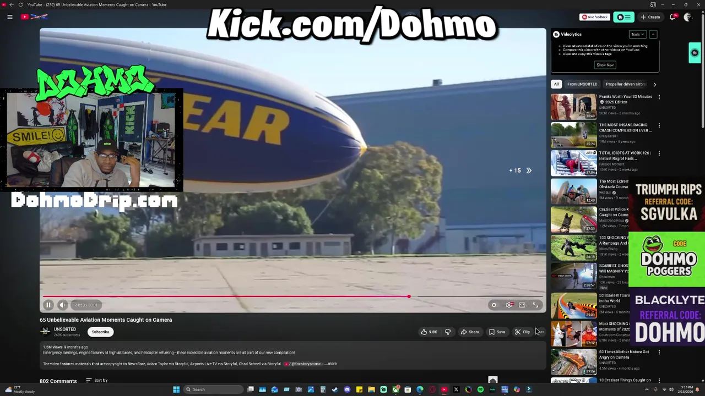Image resolution: width=705 pixels, height=396 pixels.
Task: Select the Propeller-driven aircraft chip
Action: click(x=625, y=84)
